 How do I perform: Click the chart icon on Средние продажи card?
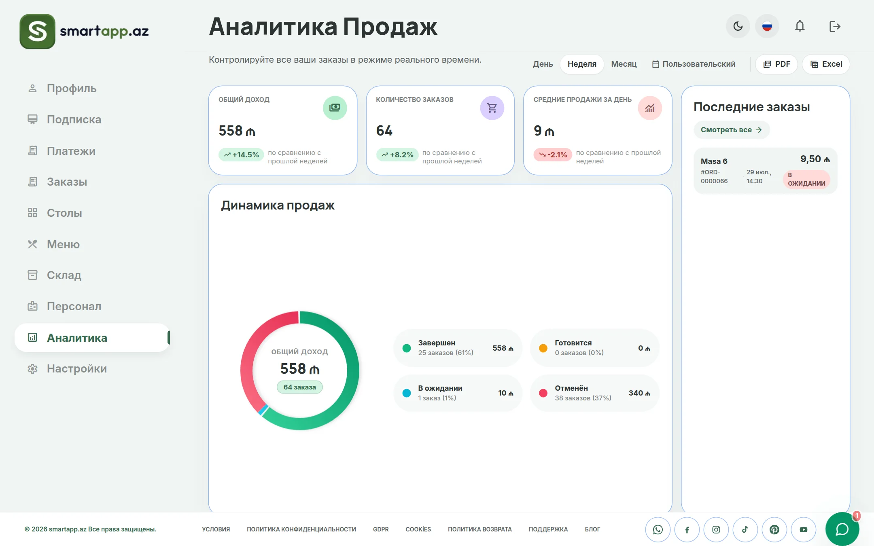(x=650, y=108)
